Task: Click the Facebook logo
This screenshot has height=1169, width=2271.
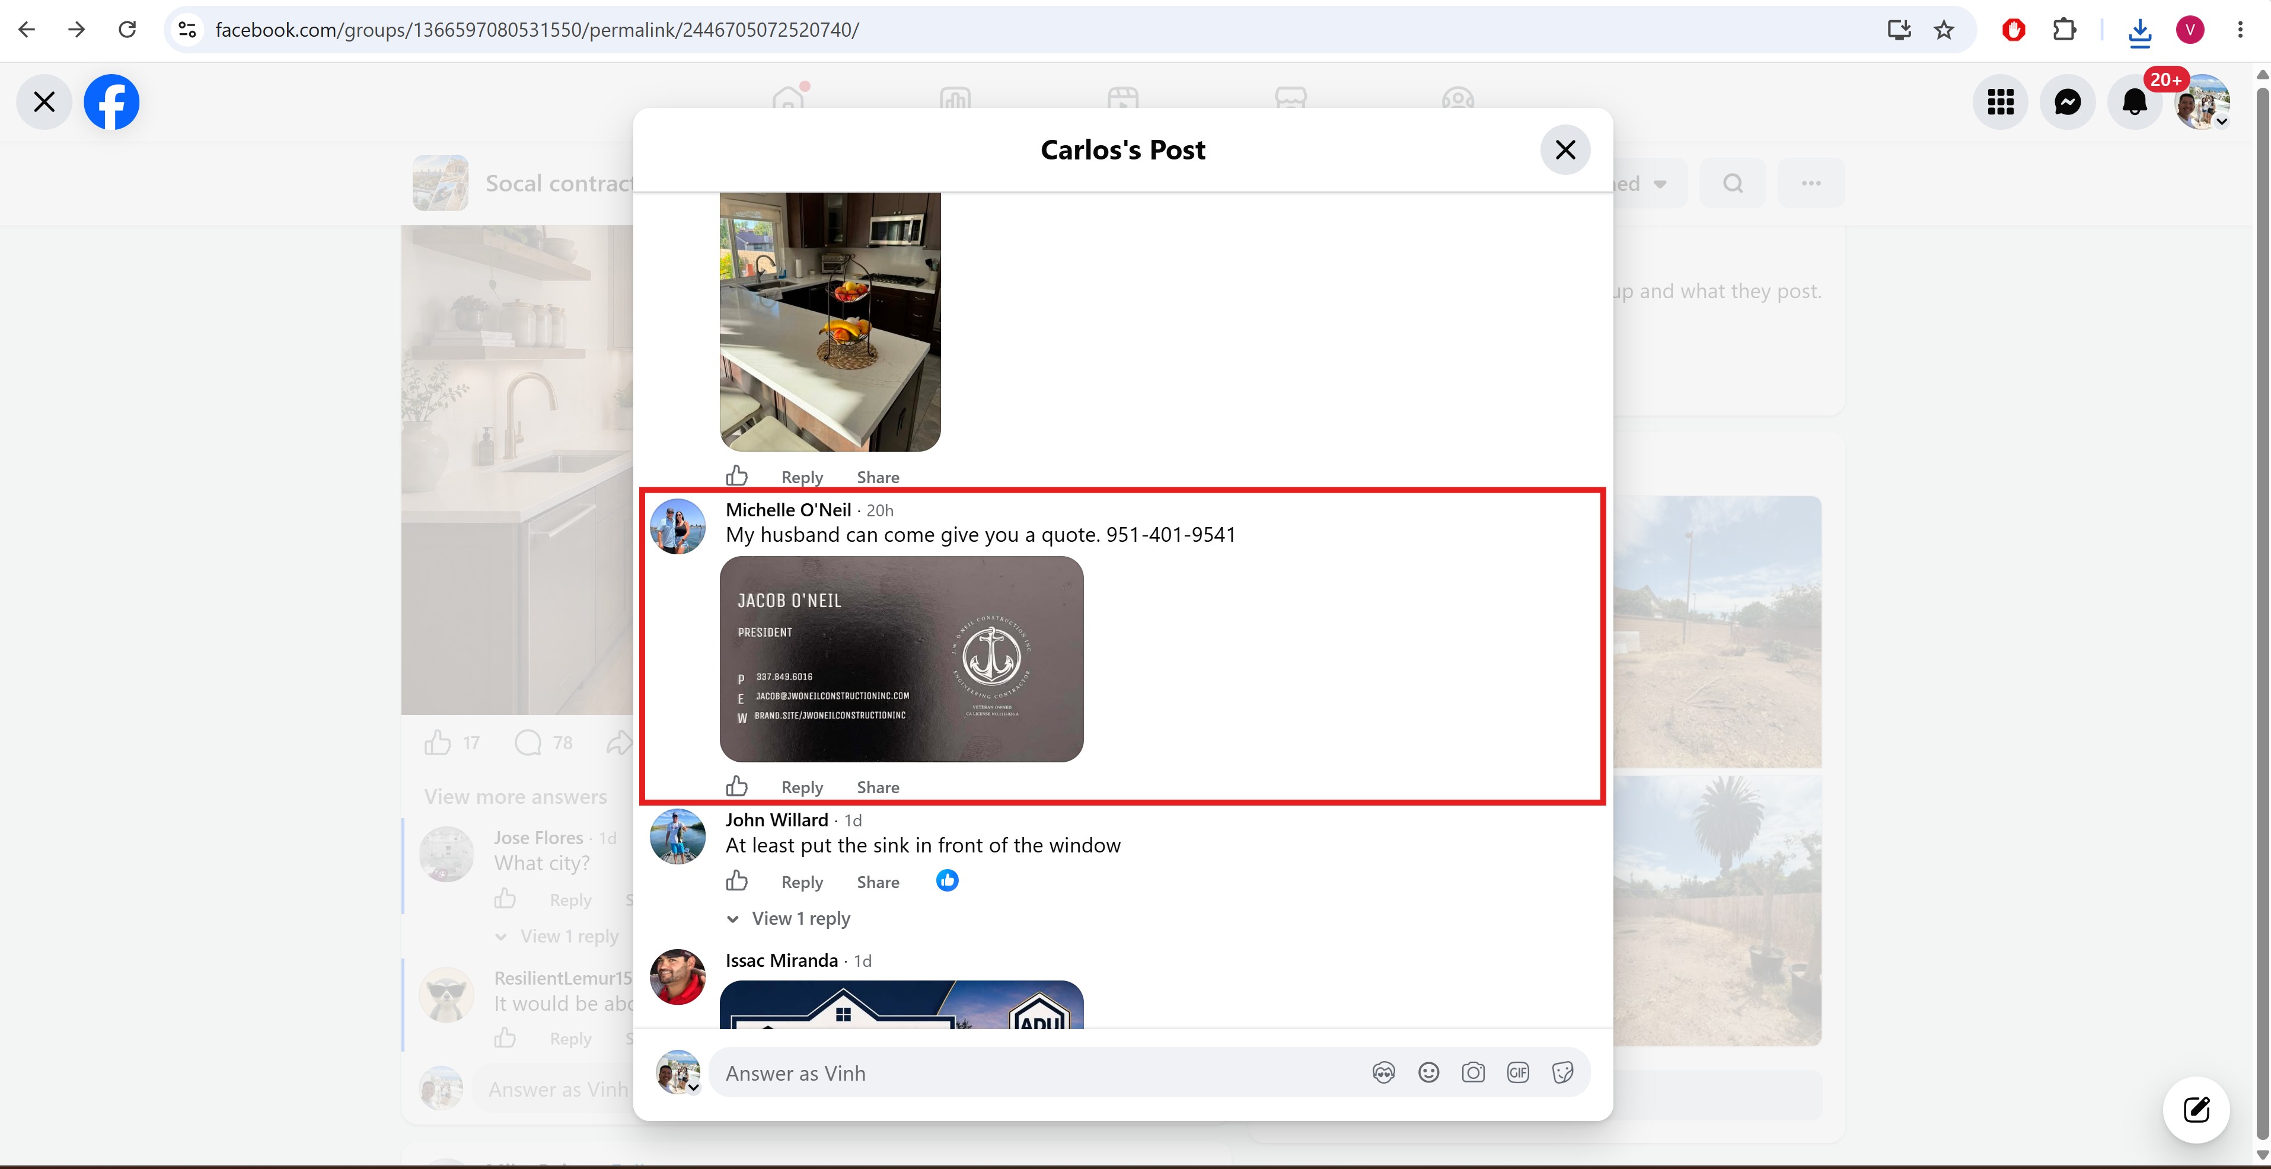Action: tap(111, 103)
